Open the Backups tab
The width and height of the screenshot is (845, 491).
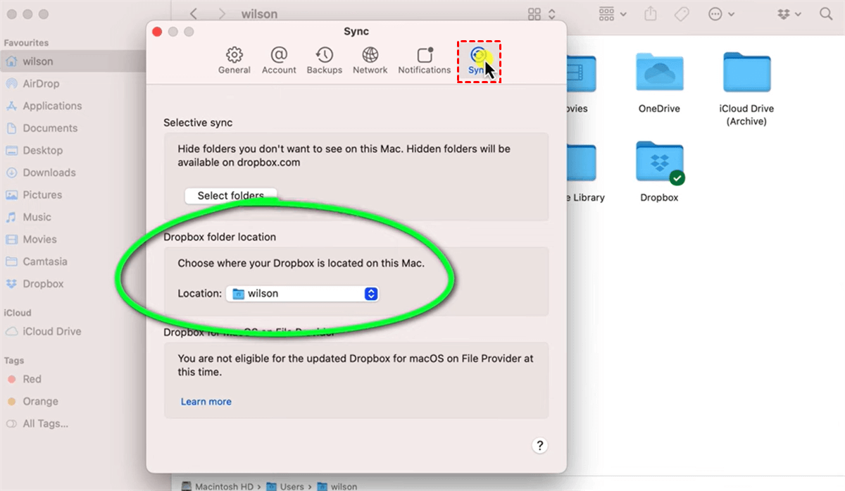coord(325,61)
